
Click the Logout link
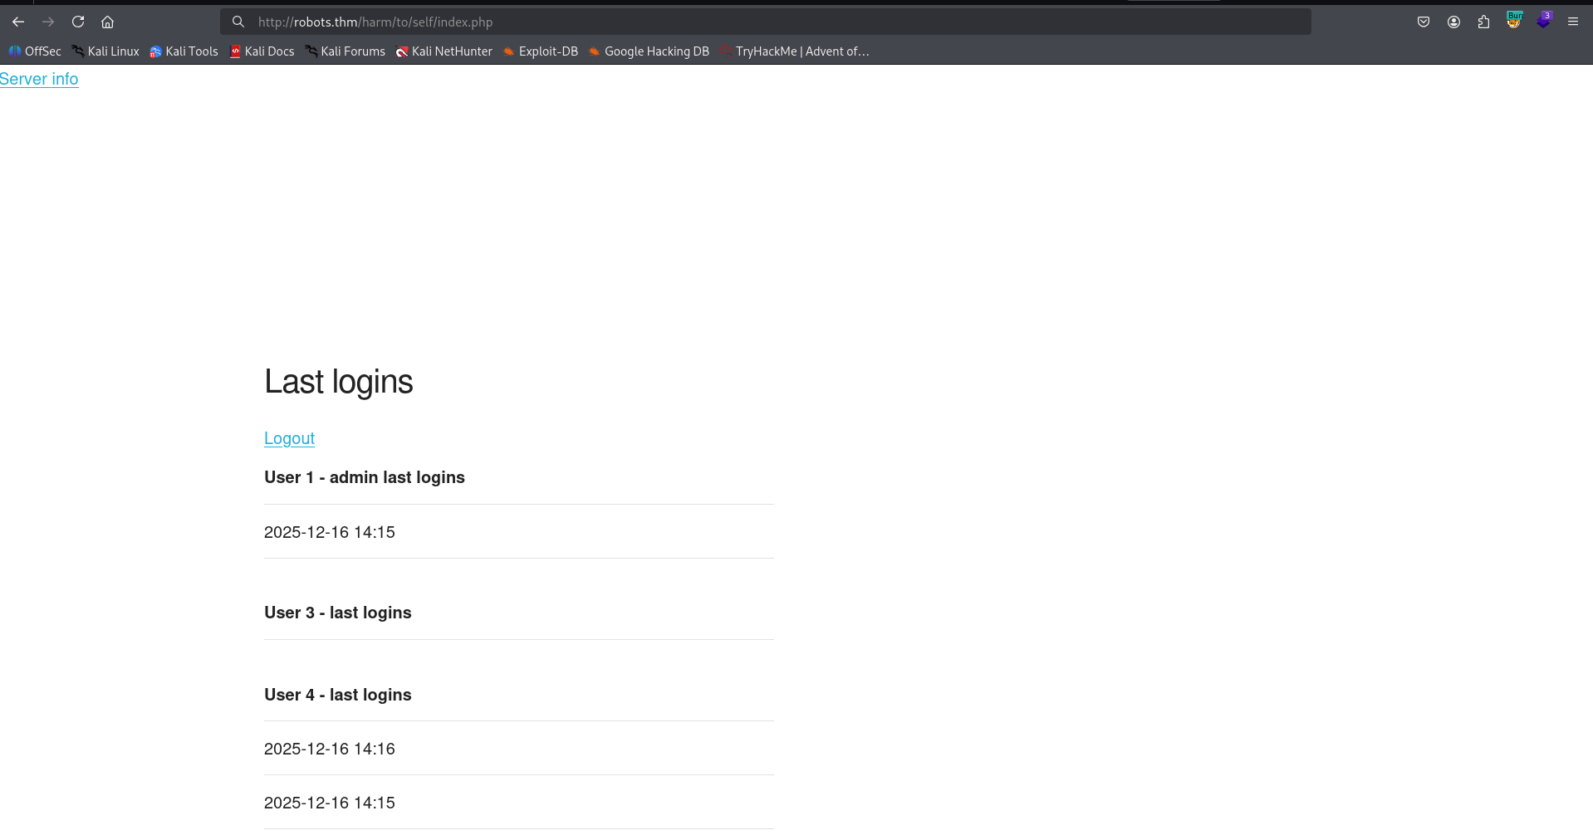pyautogui.click(x=289, y=438)
